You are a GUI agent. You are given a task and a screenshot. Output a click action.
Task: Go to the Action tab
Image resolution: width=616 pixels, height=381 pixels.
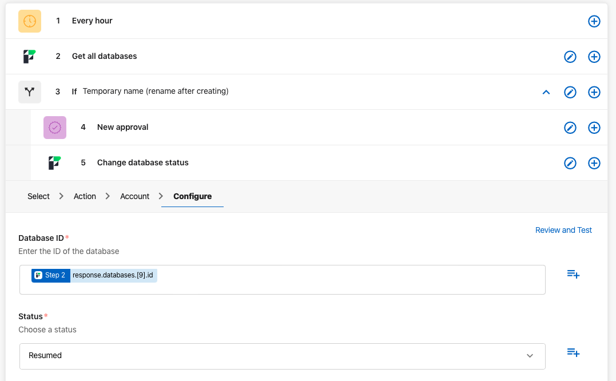(85, 196)
